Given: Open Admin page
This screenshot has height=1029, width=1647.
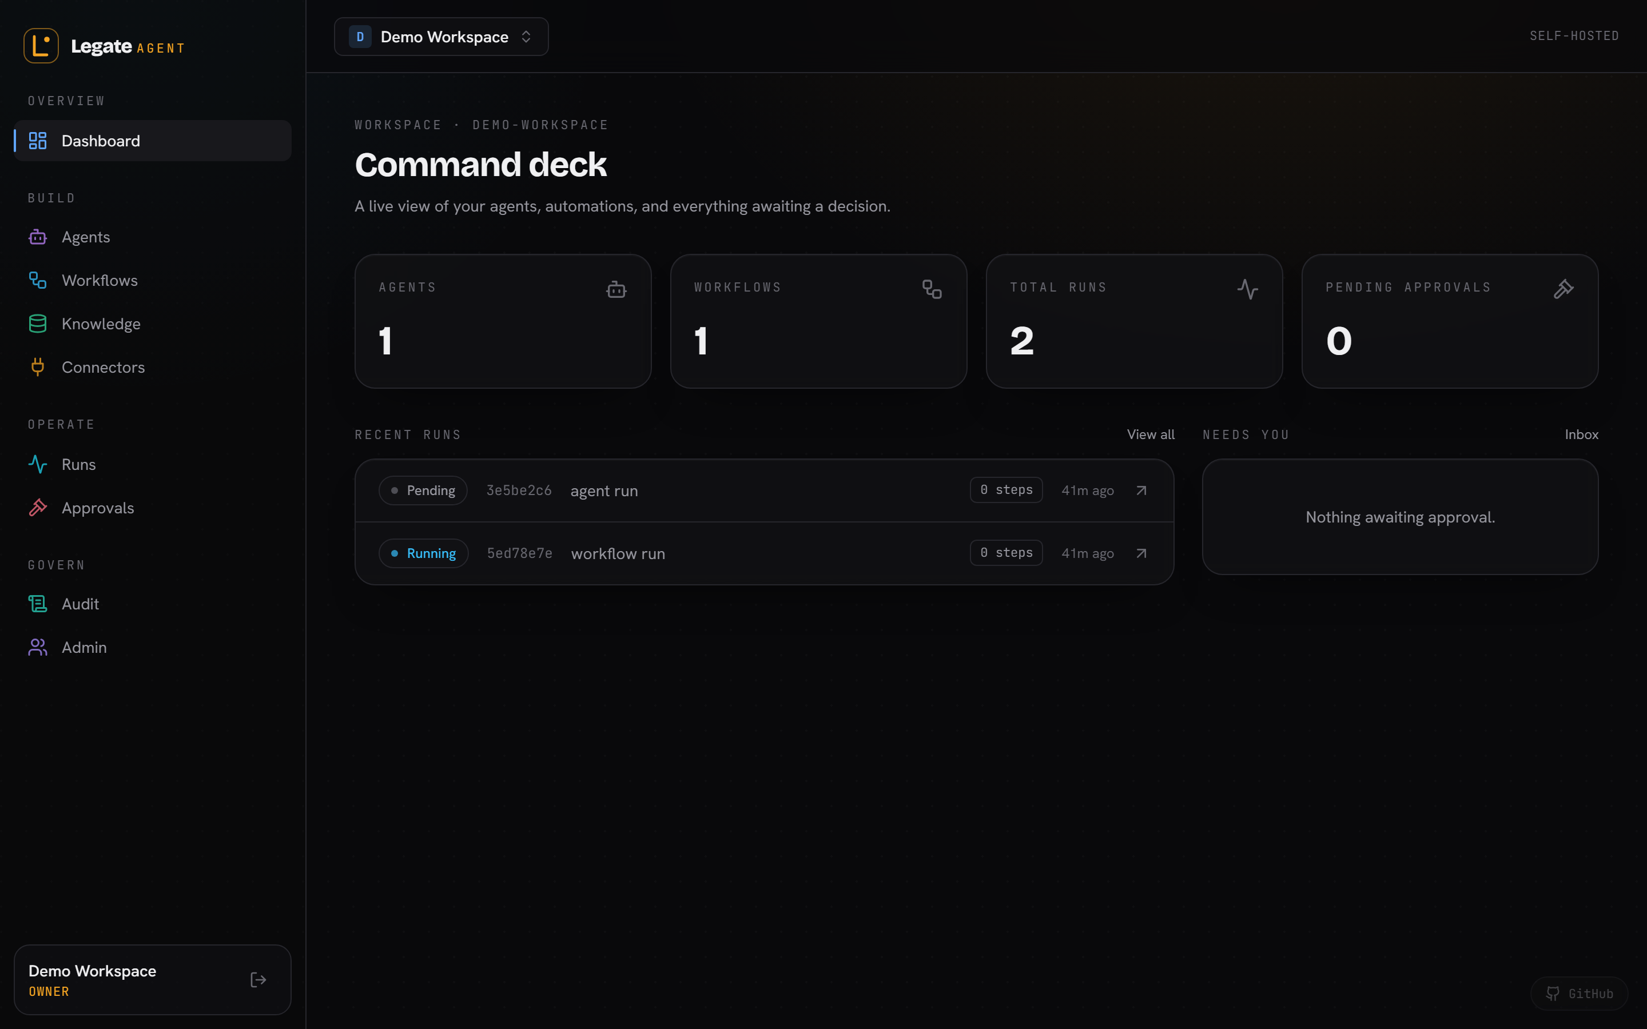Looking at the screenshot, I should point(153,647).
